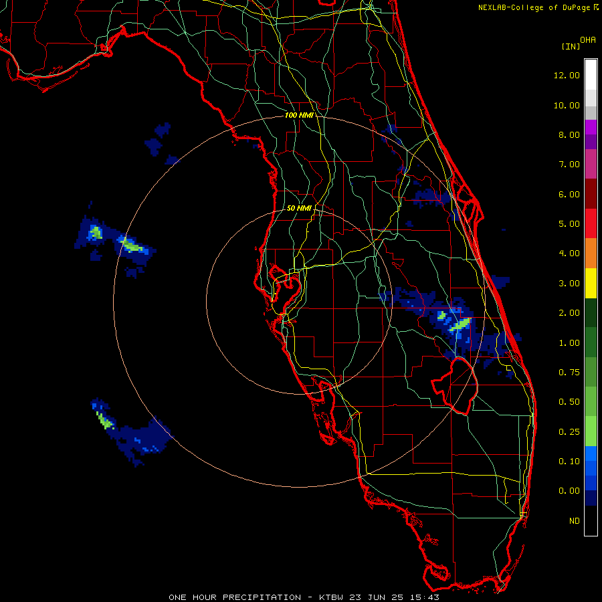
Task: Click the bright red 5.00 color band
Action: (591, 223)
